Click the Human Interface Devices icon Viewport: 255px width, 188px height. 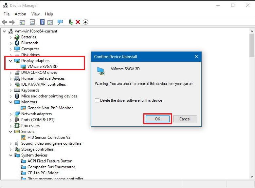point(17,78)
